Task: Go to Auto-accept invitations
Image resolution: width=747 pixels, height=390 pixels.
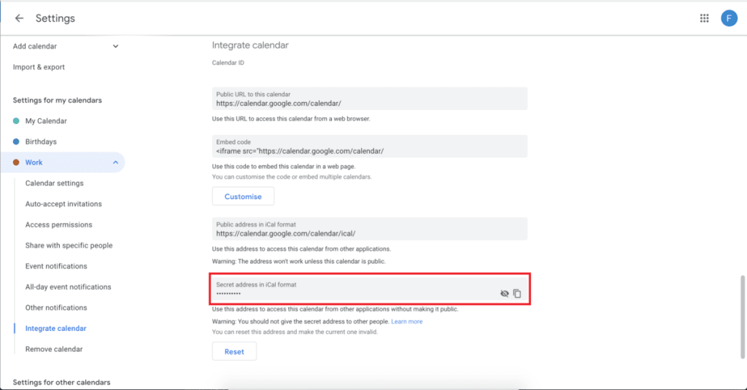Action: click(63, 204)
